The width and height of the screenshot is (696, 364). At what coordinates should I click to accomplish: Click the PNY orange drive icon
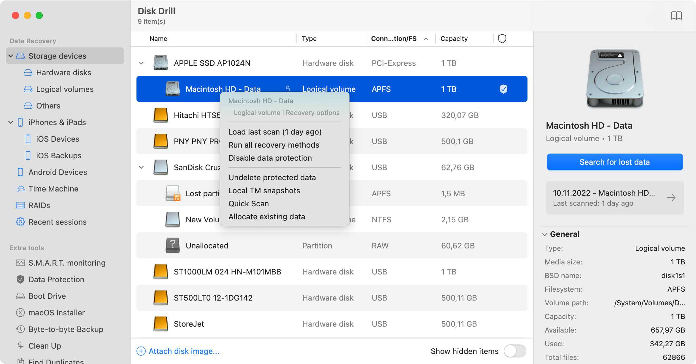pos(161,141)
